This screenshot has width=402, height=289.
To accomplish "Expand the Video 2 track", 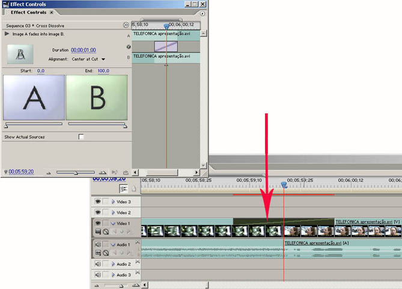I will coord(112,213).
